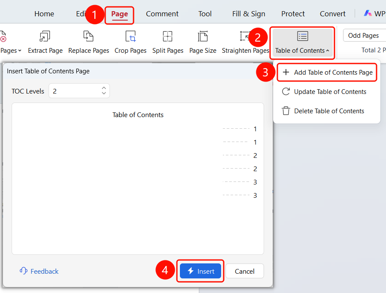Choose Update Table of Contents
The image size is (386, 293).
(x=327, y=91)
